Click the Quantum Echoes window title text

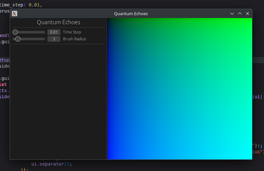(x=131, y=14)
